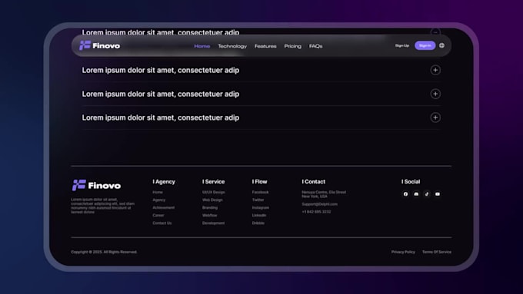Image resolution: width=523 pixels, height=294 pixels.
Task: Click the Flow footer column heading
Action: 259,182
